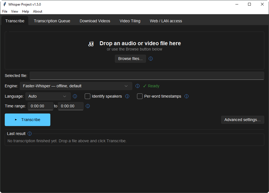Image resolution: width=269 pixels, height=193 pixels.
Task: Click the info icon next to Time range
Action: point(88,106)
